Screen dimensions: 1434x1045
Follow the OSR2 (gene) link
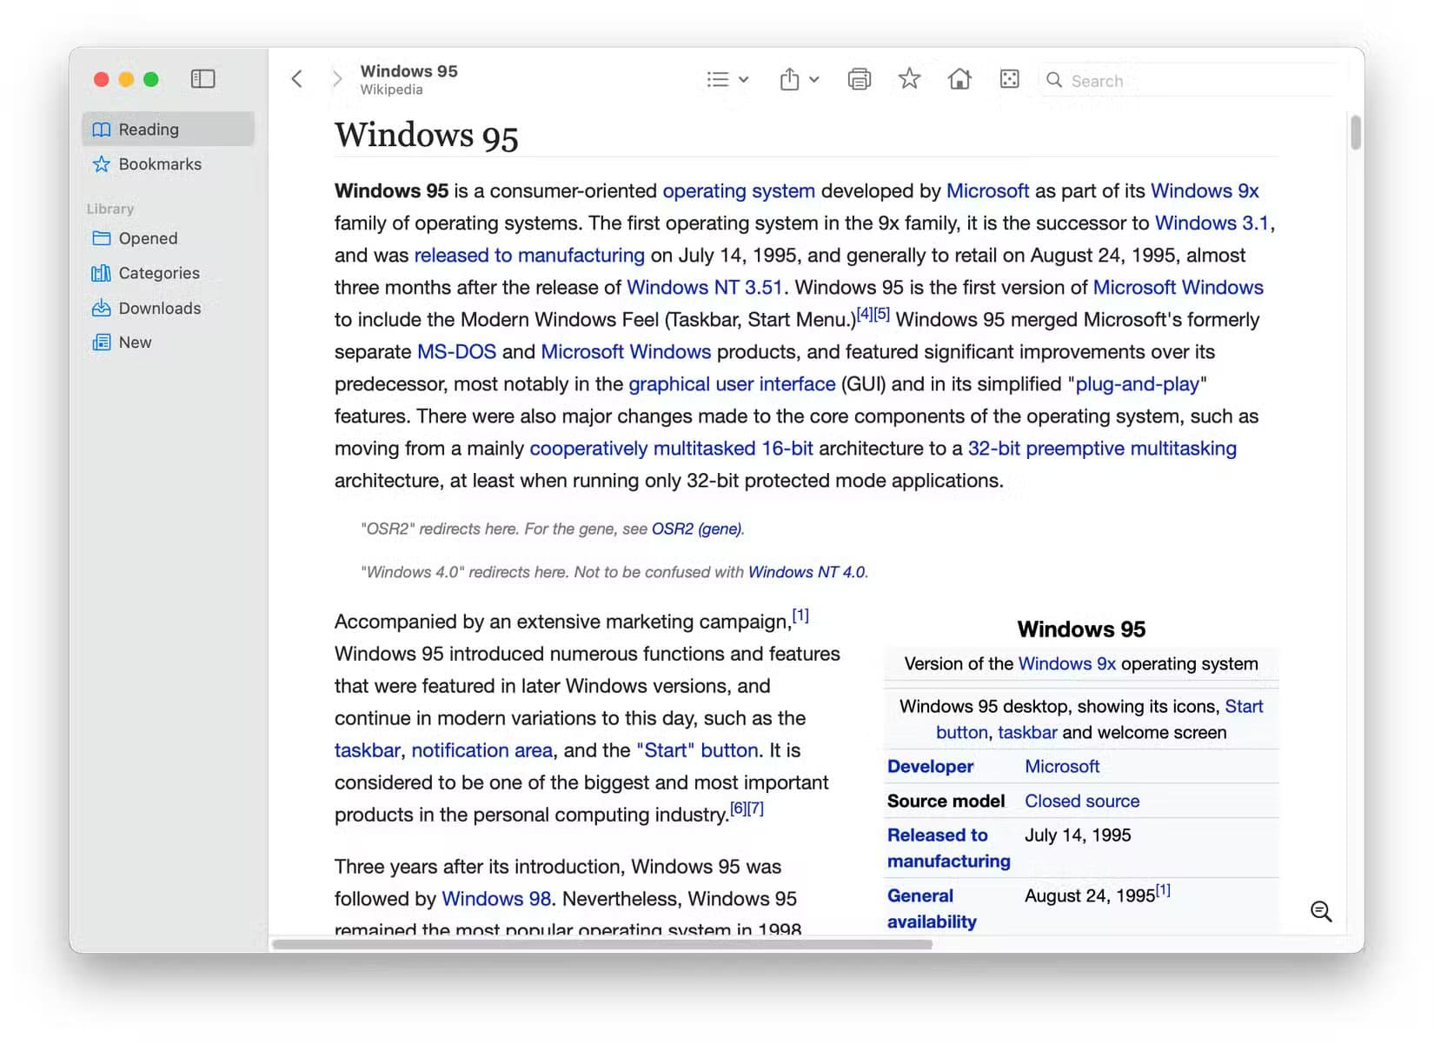pos(697,529)
